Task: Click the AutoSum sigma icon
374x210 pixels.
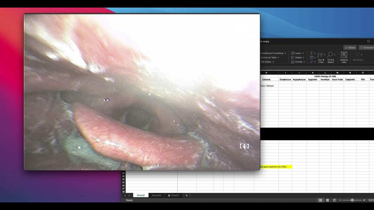Action: pos(311,53)
